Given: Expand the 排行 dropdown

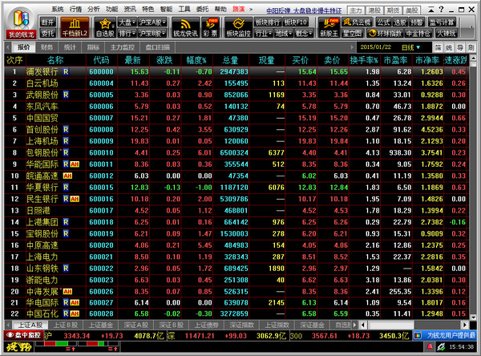Looking at the screenshot, I should (127, 33).
